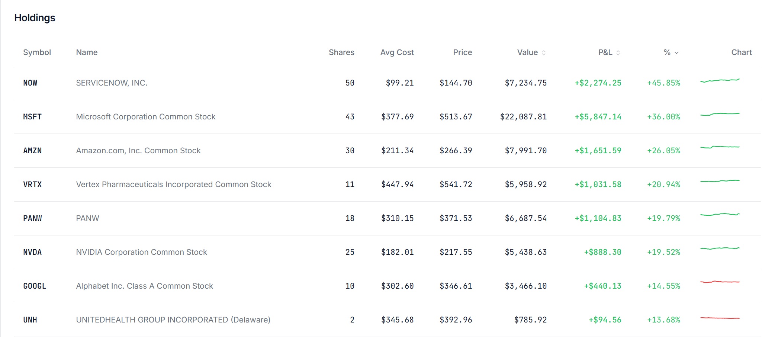Image resolution: width=762 pixels, height=337 pixels.
Task: Click MSFT price $513.67
Action: 456,117
